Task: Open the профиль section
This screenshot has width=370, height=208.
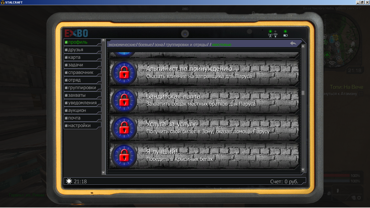Action: [82, 42]
